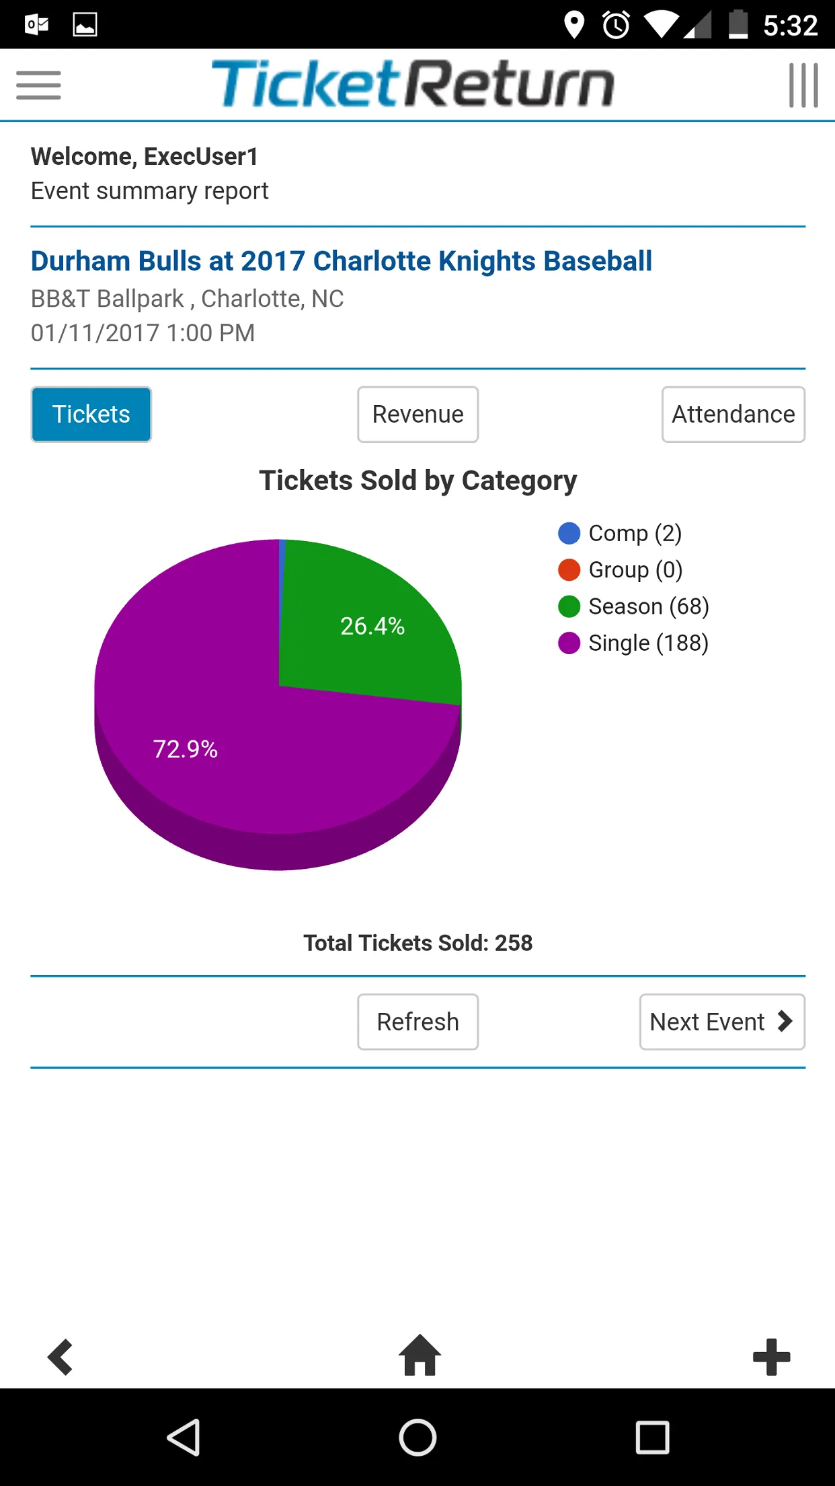This screenshot has width=835, height=1486.
Task: Select the Tickets tab
Action: point(91,415)
